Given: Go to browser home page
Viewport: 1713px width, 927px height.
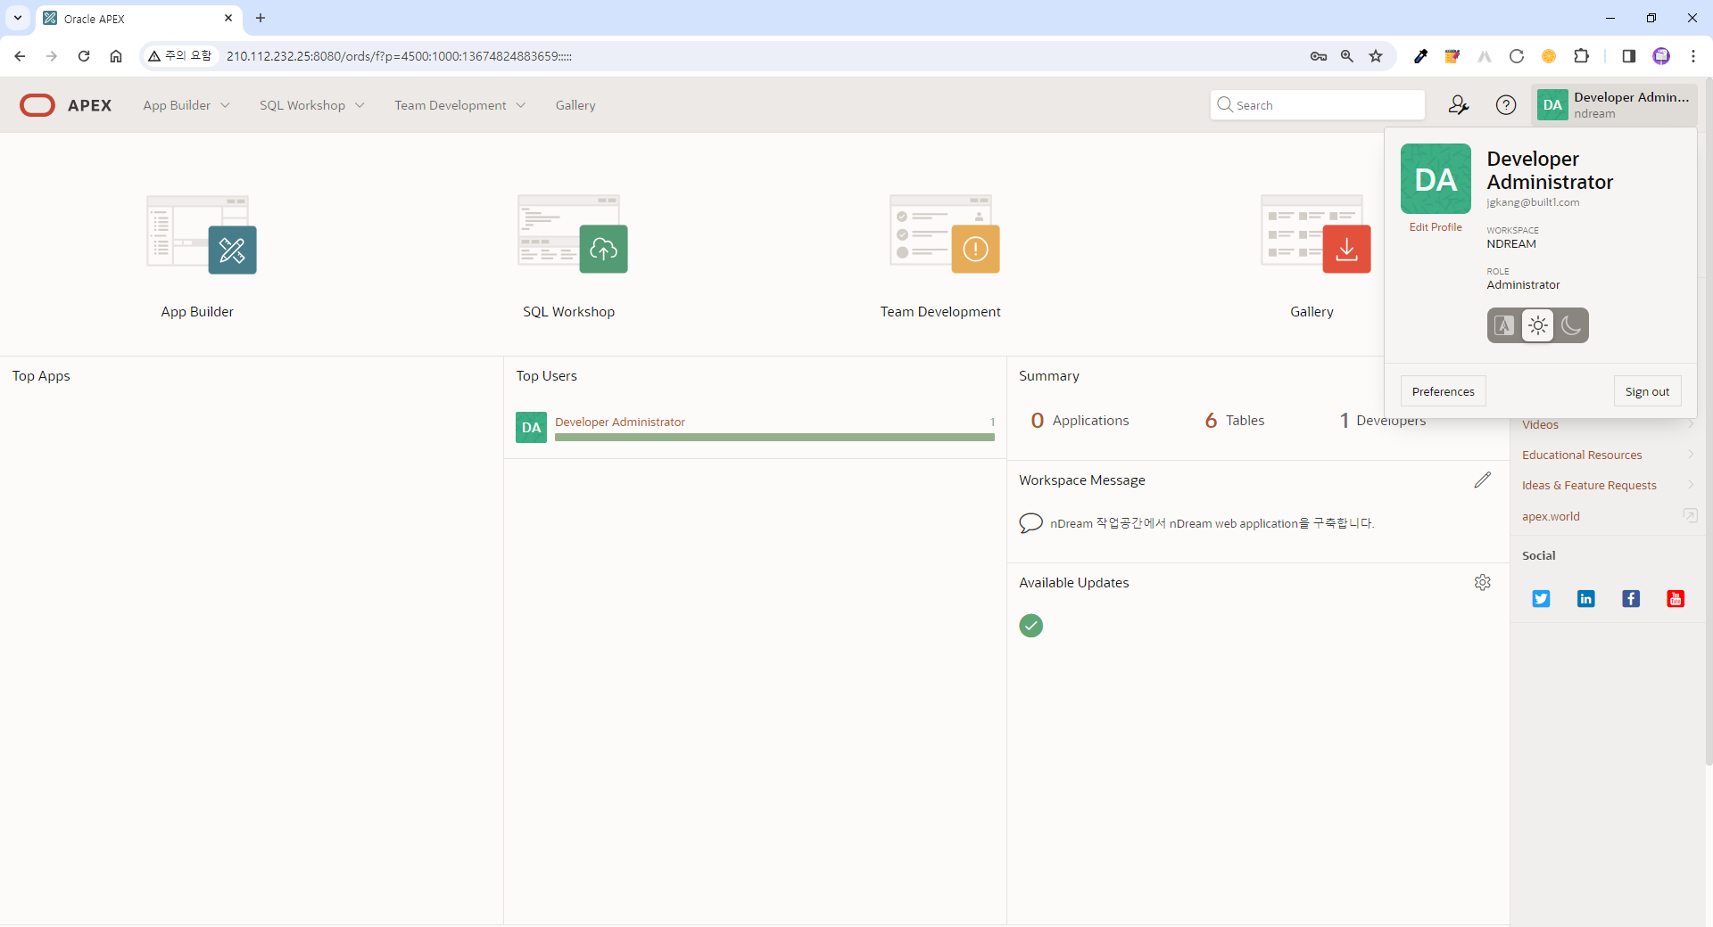Looking at the screenshot, I should (116, 56).
